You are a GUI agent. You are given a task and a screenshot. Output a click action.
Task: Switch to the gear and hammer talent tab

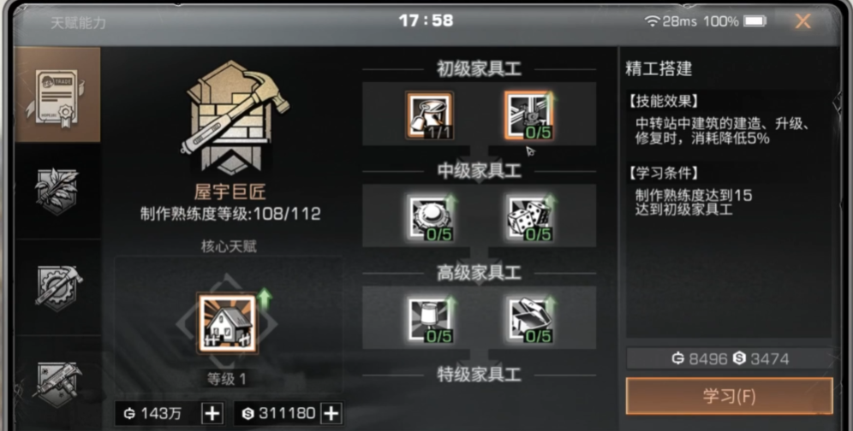click(57, 286)
